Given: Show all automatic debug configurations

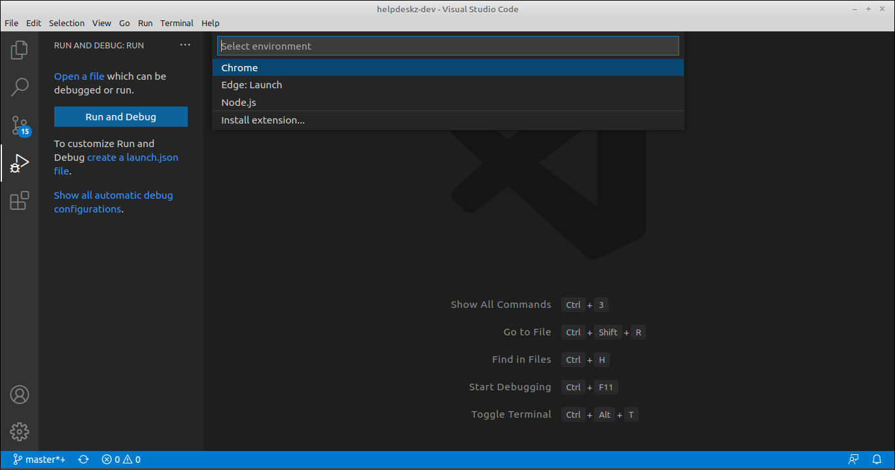Looking at the screenshot, I should pyautogui.click(x=113, y=195).
